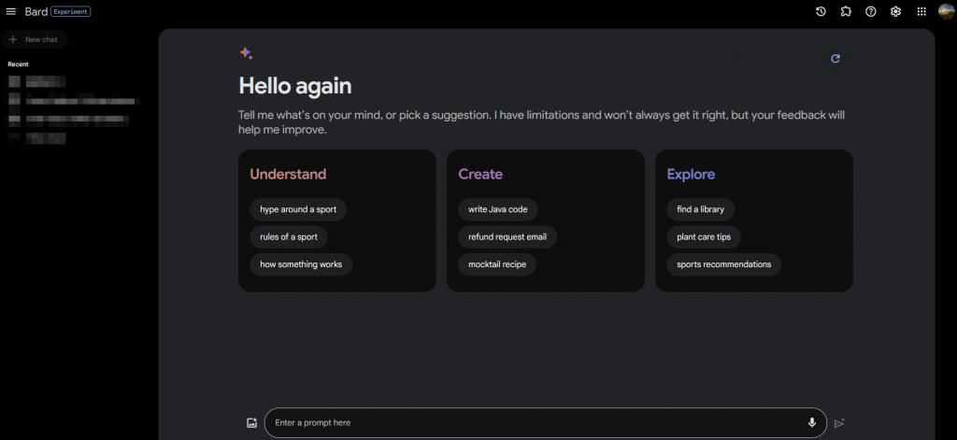Choose the 'refund request email' suggestion
The height and width of the screenshot is (440, 957).
[507, 237]
